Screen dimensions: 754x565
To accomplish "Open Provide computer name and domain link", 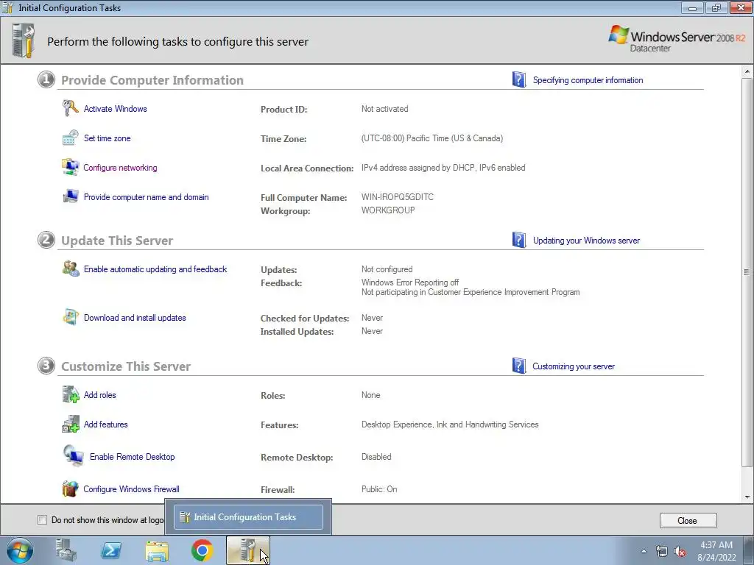I will [147, 197].
